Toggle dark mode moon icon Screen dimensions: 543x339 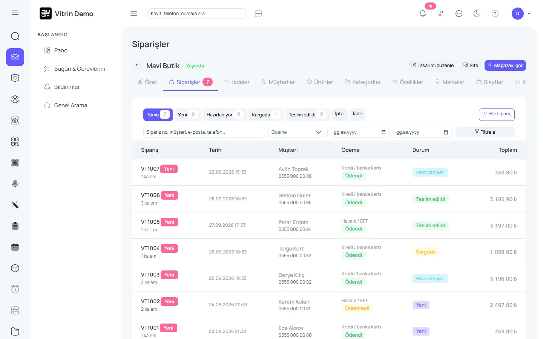pos(477,14)
